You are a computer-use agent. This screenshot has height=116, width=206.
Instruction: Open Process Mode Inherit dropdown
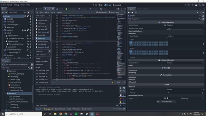[x=185, y=90]
